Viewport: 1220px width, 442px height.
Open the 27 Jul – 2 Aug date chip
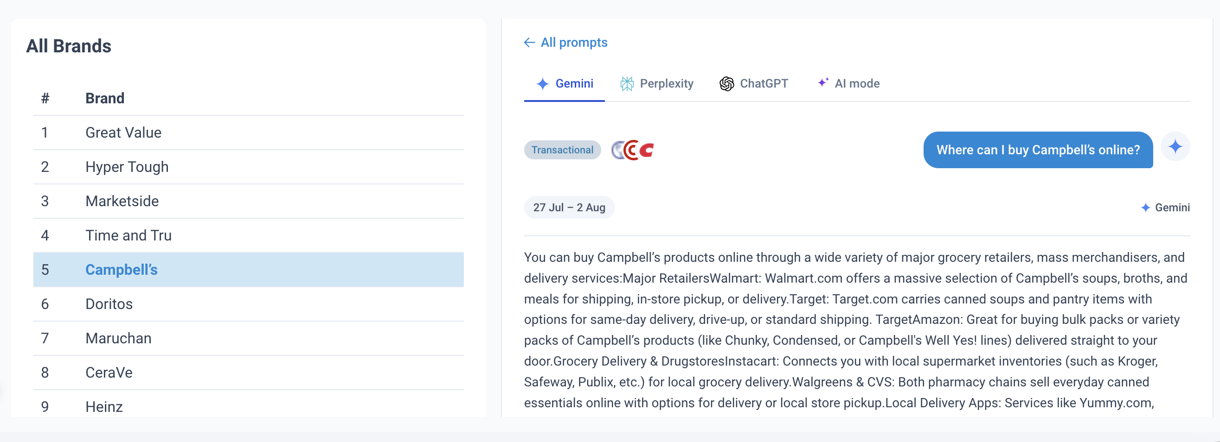click(569, 208)
